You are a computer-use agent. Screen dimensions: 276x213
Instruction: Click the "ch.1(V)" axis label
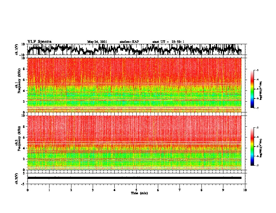point(17,49)
